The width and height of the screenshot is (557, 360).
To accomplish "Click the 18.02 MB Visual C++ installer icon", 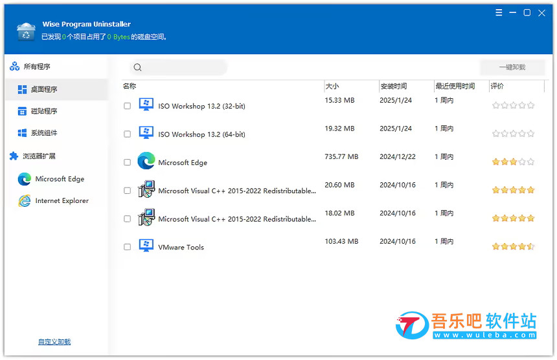I will (x=146, y=217).
